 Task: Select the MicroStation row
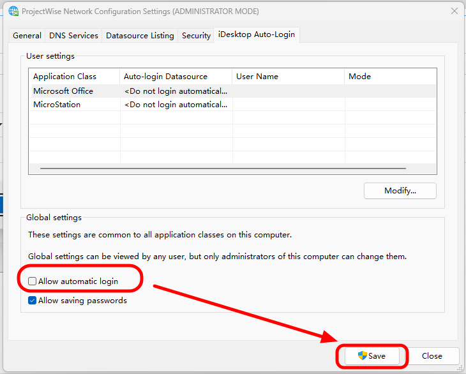(234, 105)
